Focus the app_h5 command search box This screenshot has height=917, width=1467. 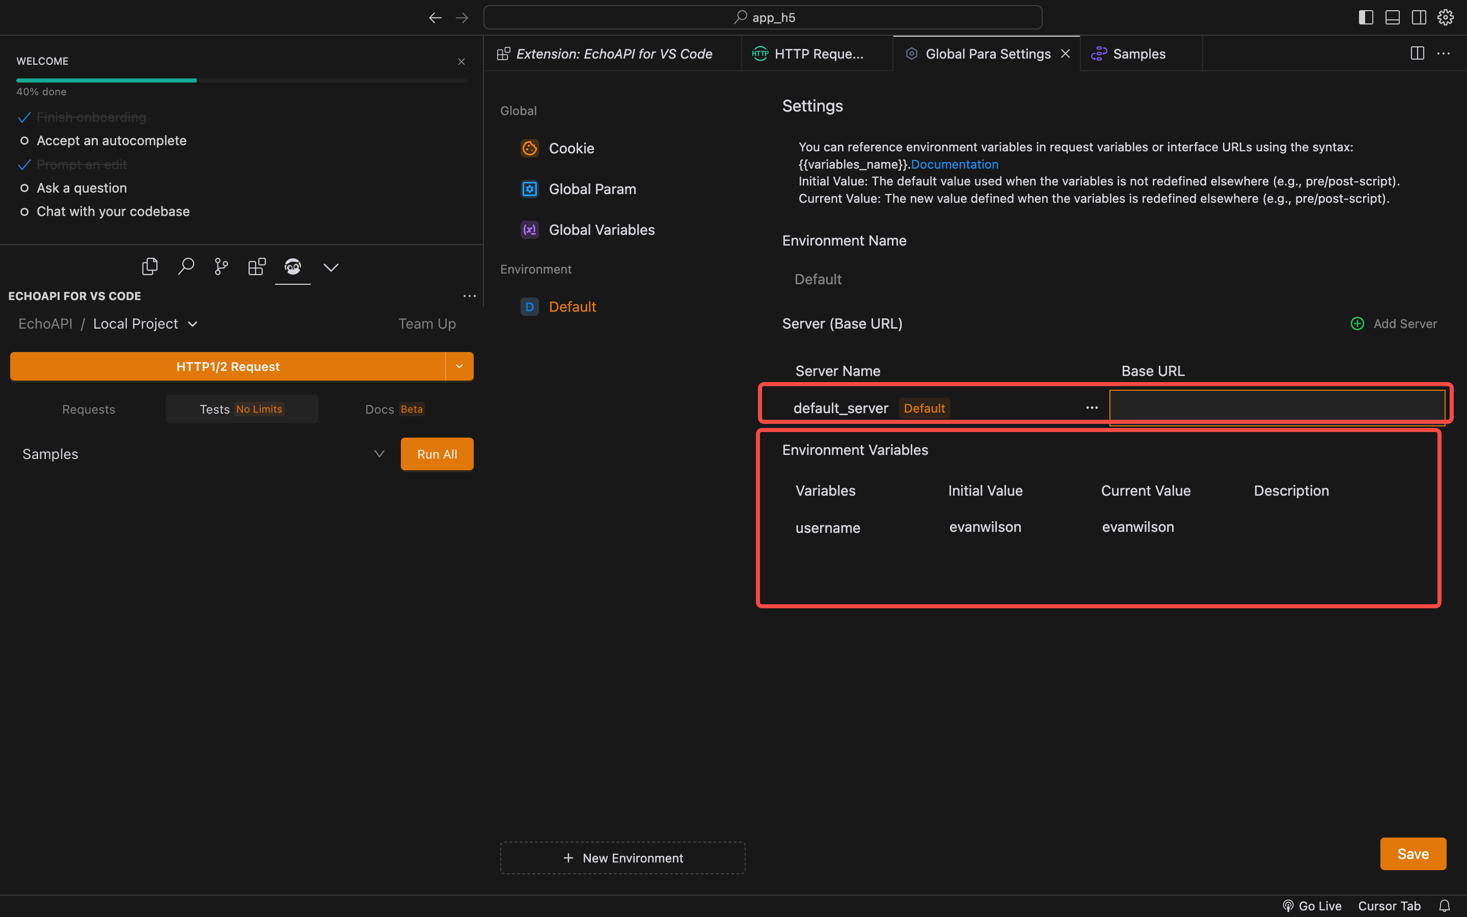pyautogui.click(x=763, y=18)
